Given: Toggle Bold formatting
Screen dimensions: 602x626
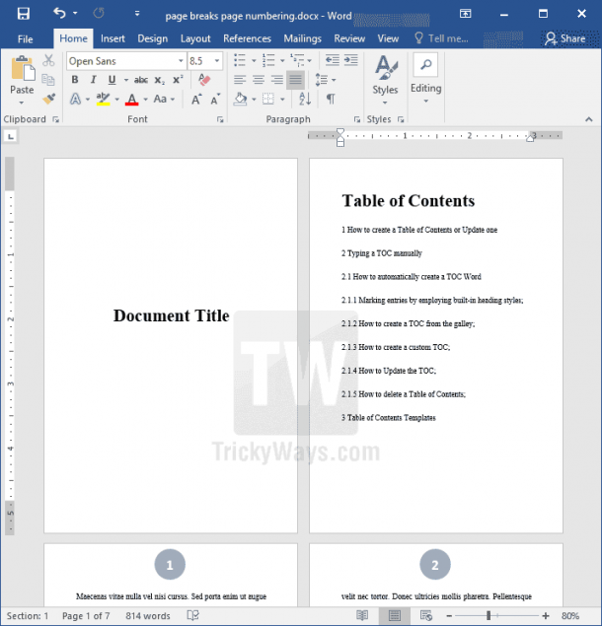Looking at the screenshot, I should [75, 80].
